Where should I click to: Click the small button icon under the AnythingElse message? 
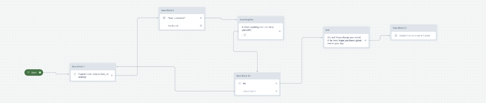point(245,35)
